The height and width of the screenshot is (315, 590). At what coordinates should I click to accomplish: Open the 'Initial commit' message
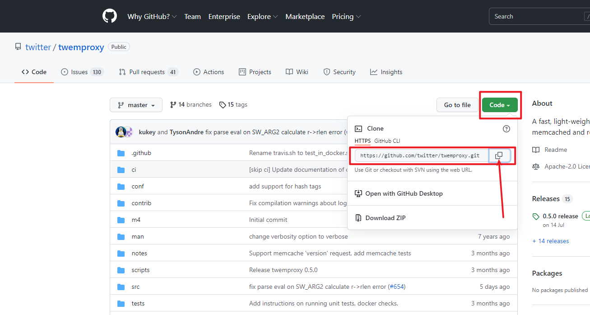point(268,220)
